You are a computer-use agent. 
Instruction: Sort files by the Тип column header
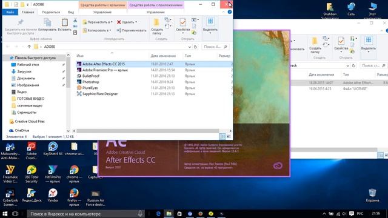coord(188,56)
